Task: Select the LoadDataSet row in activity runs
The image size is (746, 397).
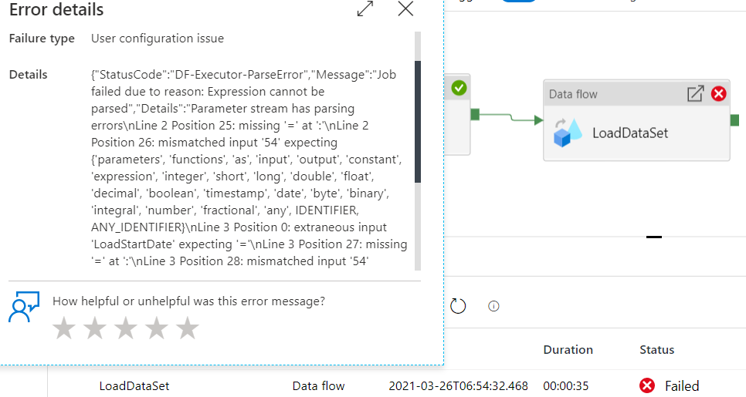Action: (397, 385)
